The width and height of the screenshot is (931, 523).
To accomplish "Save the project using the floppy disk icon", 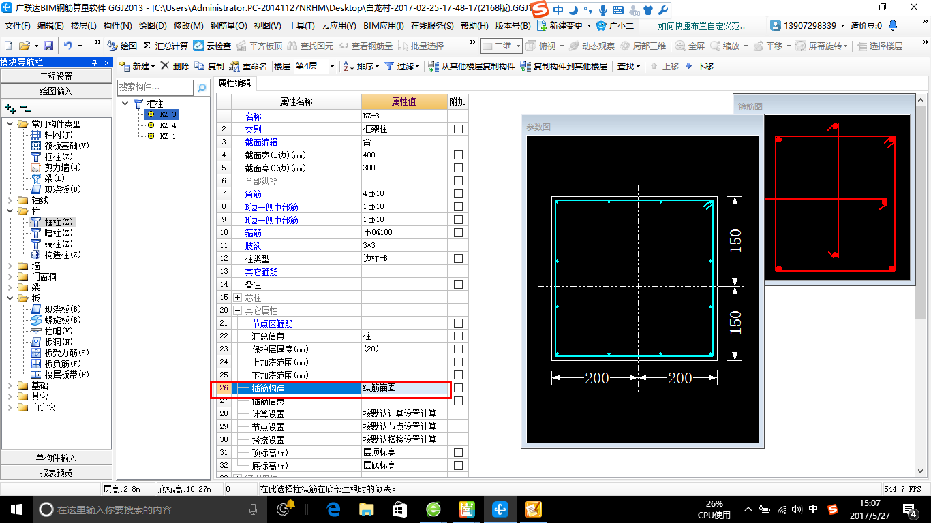I will (48, 46).
